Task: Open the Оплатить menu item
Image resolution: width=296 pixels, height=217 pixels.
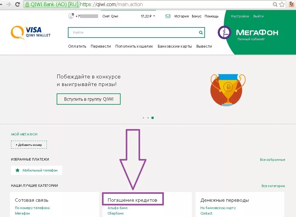Action: pos(77,46)
